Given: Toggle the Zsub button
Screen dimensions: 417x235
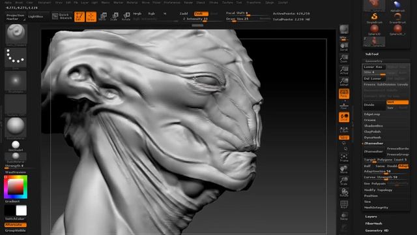Looking at the screenshot, I should tap(201, 13).
